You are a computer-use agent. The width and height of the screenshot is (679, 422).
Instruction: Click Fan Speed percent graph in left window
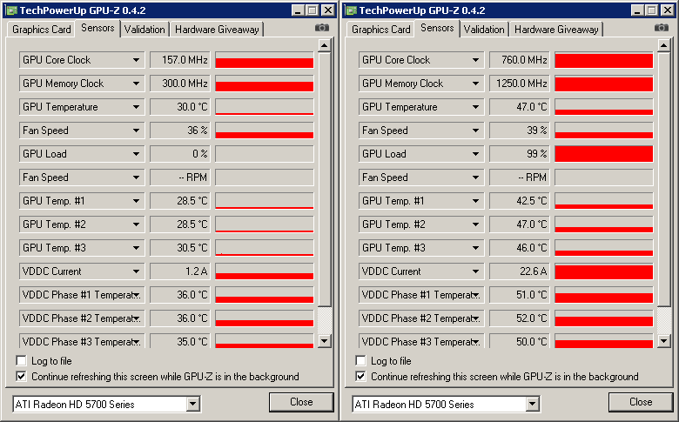click(x=265, y=131)
